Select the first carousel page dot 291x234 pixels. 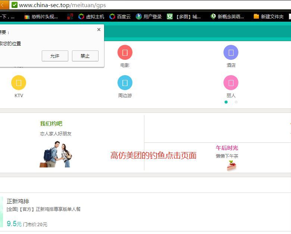click(226, 102)
